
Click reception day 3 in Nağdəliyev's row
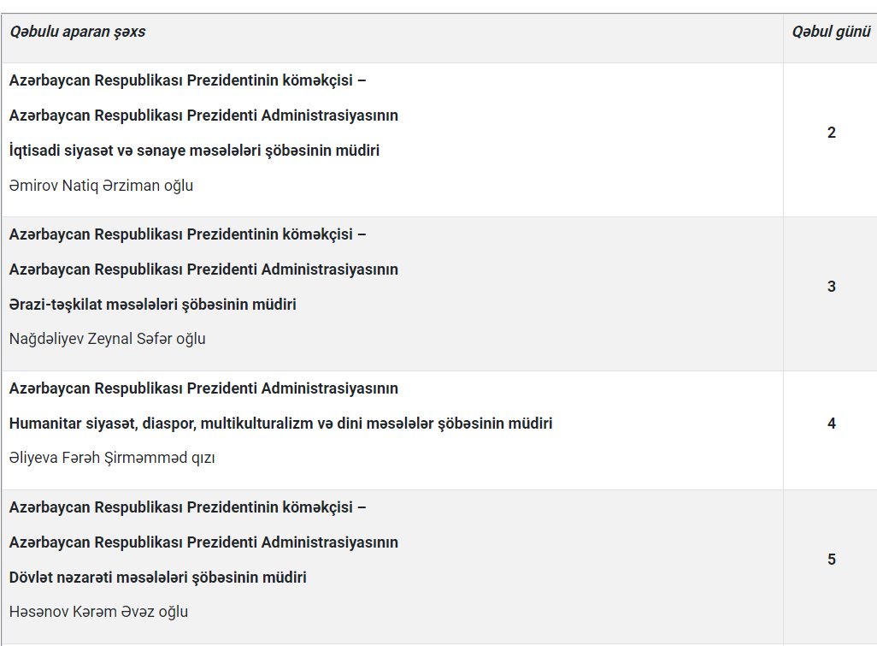coord(831,287)
